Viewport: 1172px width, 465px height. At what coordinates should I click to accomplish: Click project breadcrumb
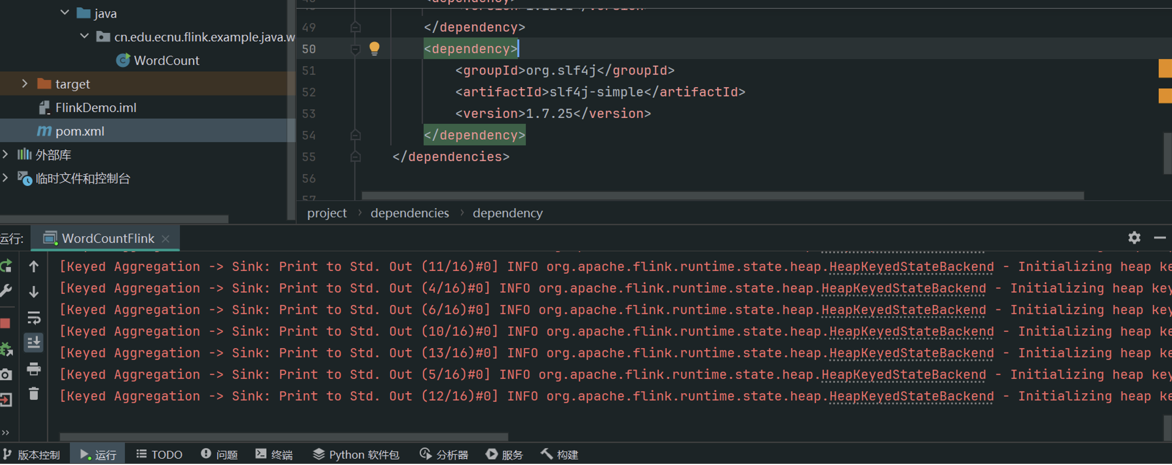pos(327,213)
